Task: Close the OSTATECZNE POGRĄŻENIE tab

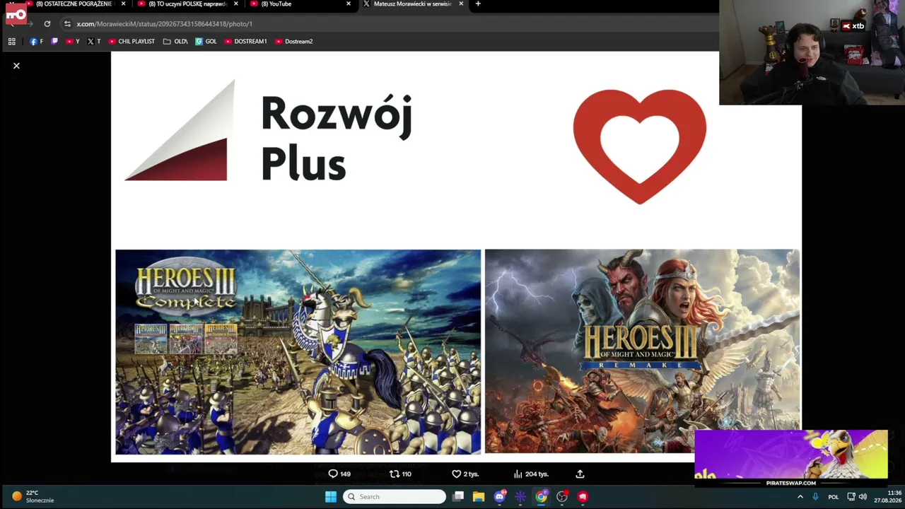Action: pyautogui.click(x=123, y=4)
